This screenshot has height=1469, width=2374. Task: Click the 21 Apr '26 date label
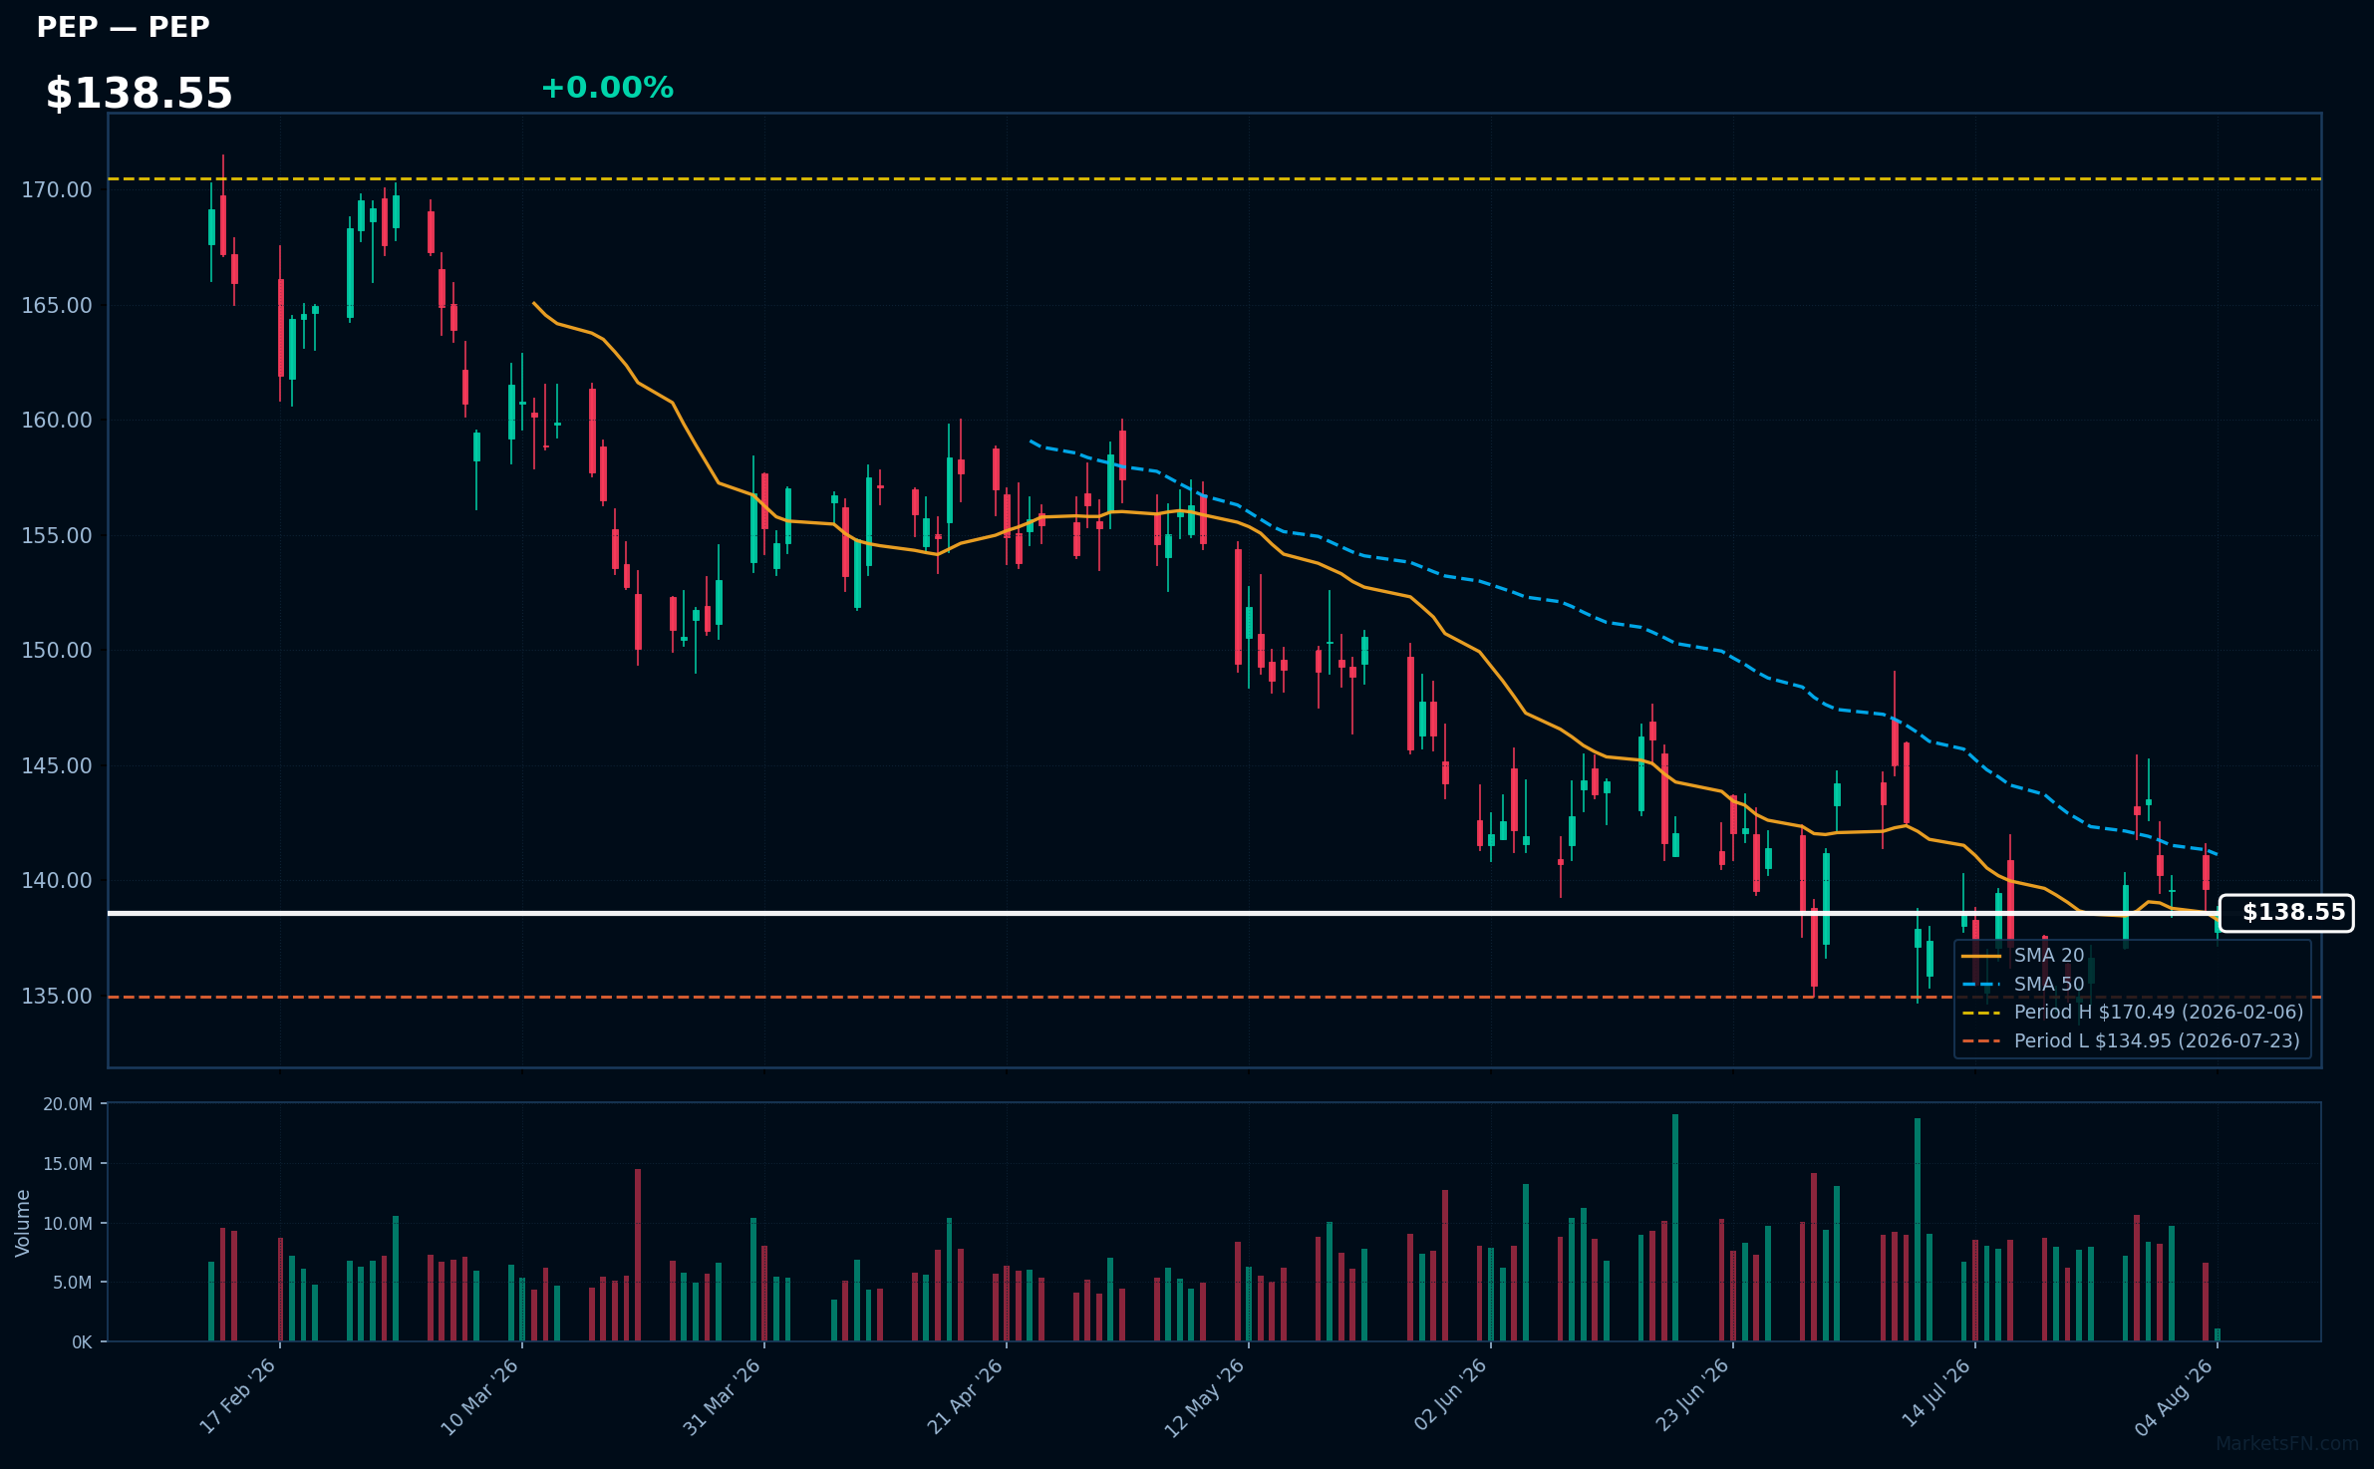tap(965, 1396)
